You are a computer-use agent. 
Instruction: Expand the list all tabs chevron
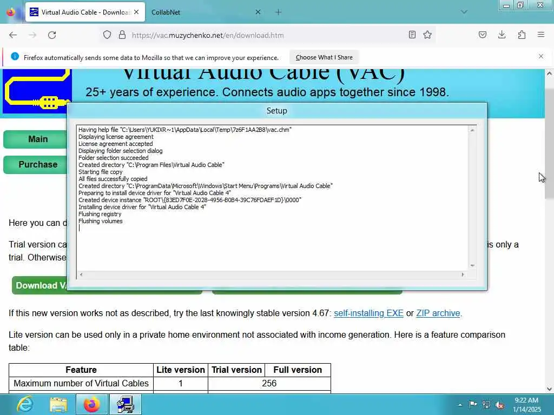coord(464,12)
